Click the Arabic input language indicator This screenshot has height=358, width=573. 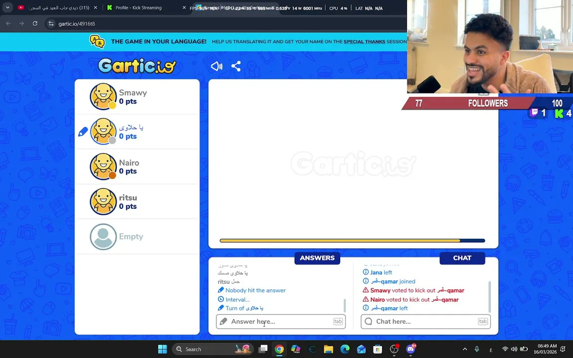(491, 350)
